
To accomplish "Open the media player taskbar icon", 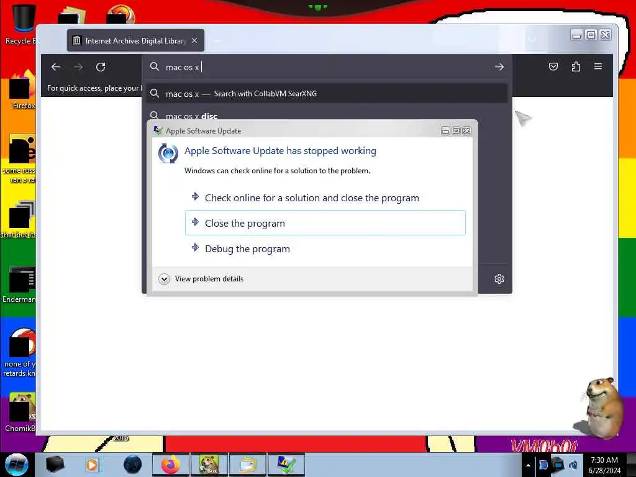I will point(93,465).
